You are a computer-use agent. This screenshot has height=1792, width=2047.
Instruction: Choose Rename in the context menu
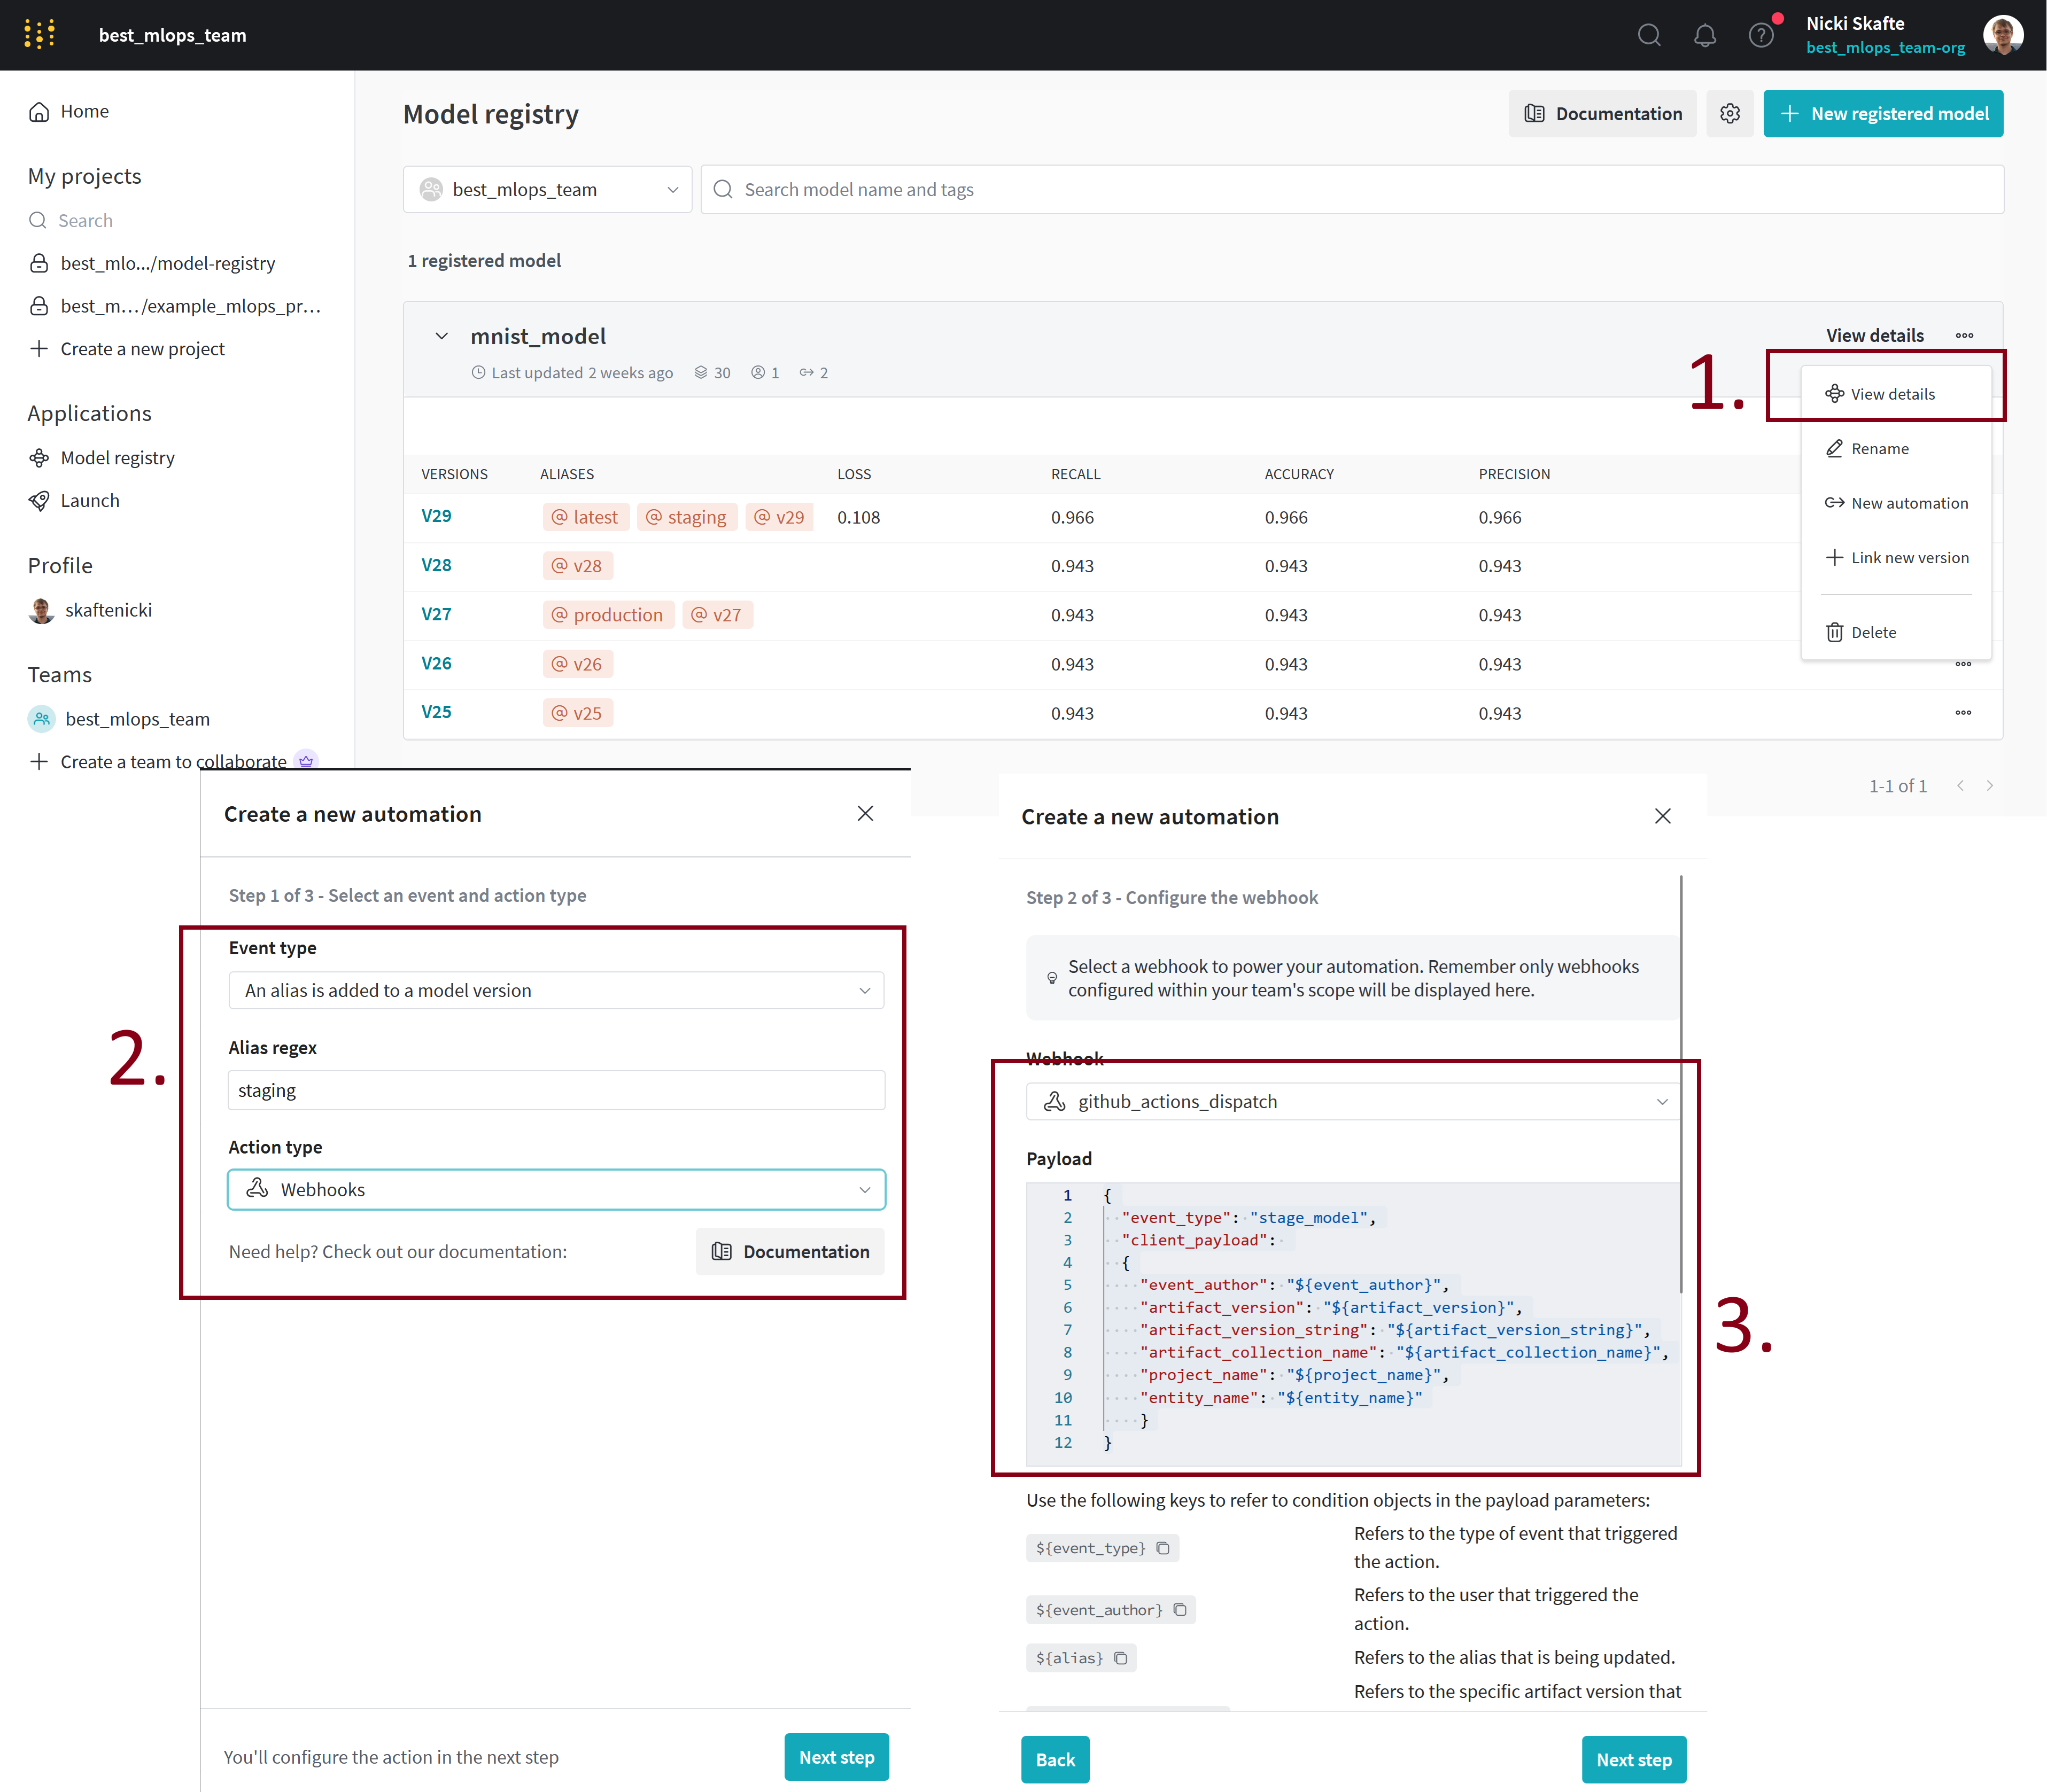(x=1879, y=449)
